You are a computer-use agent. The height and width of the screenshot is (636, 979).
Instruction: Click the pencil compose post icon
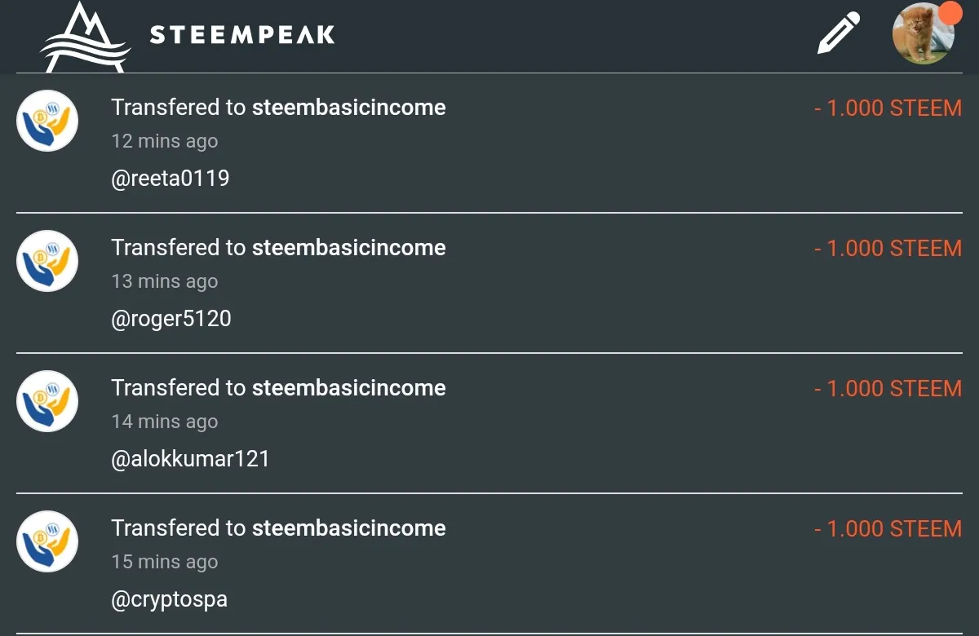pyautogui.click(x=839, y=33)
